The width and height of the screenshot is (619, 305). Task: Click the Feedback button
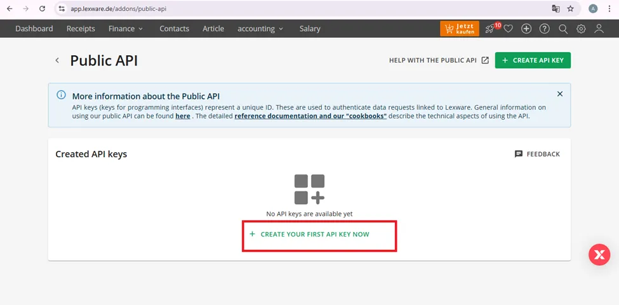[x=537, y=154]
